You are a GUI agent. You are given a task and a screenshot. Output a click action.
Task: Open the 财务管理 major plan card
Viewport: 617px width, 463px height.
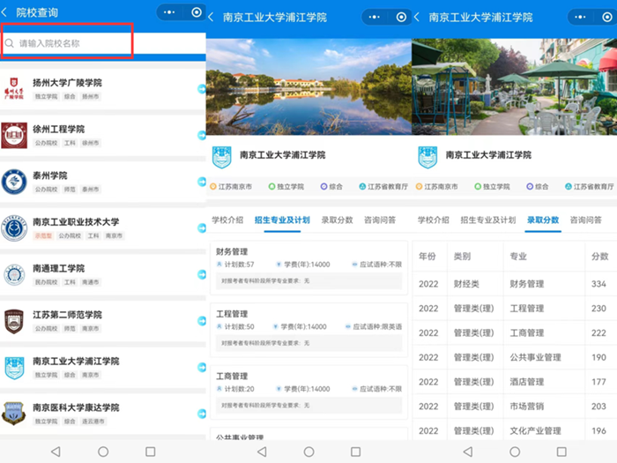click(308, 264)
